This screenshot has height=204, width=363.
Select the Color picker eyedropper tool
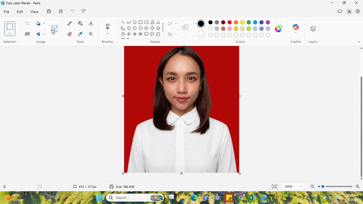click(80, 34)
